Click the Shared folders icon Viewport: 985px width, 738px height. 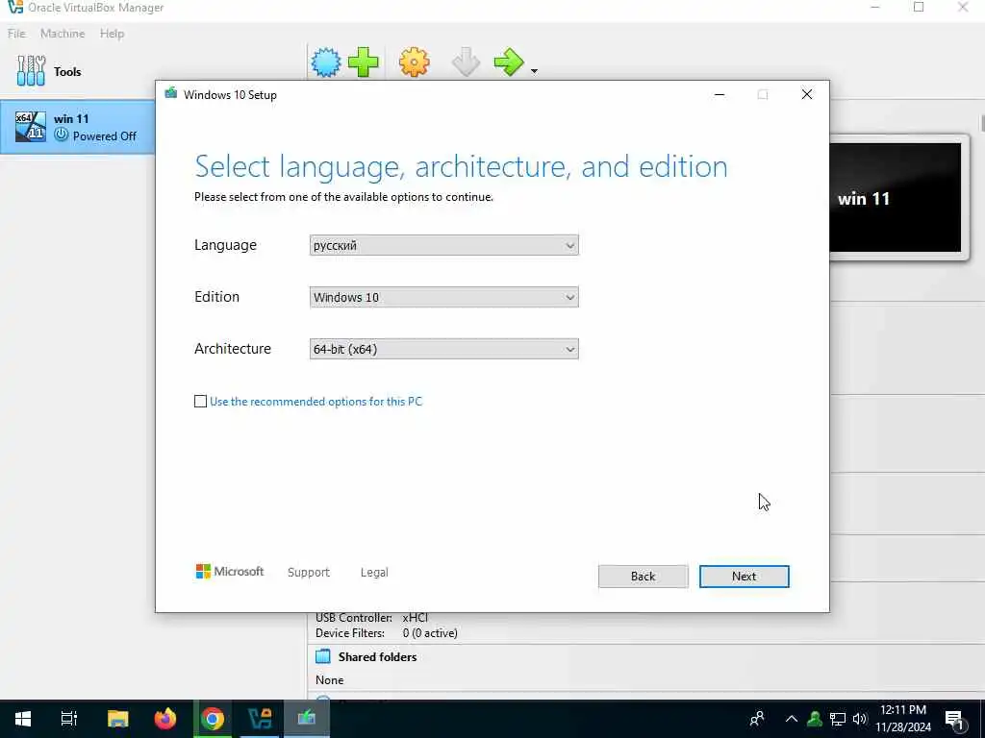[323, 657]
